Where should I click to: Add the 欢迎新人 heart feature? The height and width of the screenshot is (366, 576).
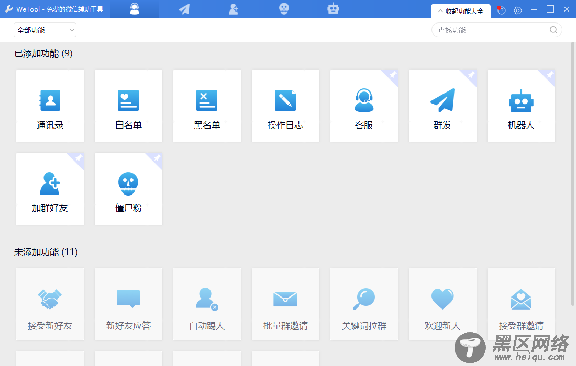(x=442, y=304)
